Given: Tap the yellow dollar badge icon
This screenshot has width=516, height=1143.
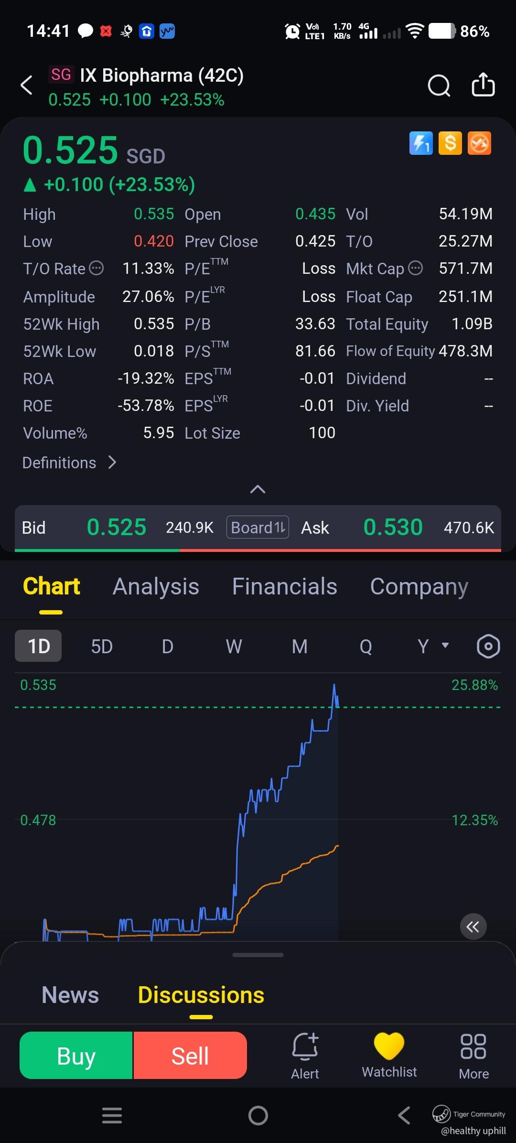Looking at the screenshot, I should click(x=450, y=143).
